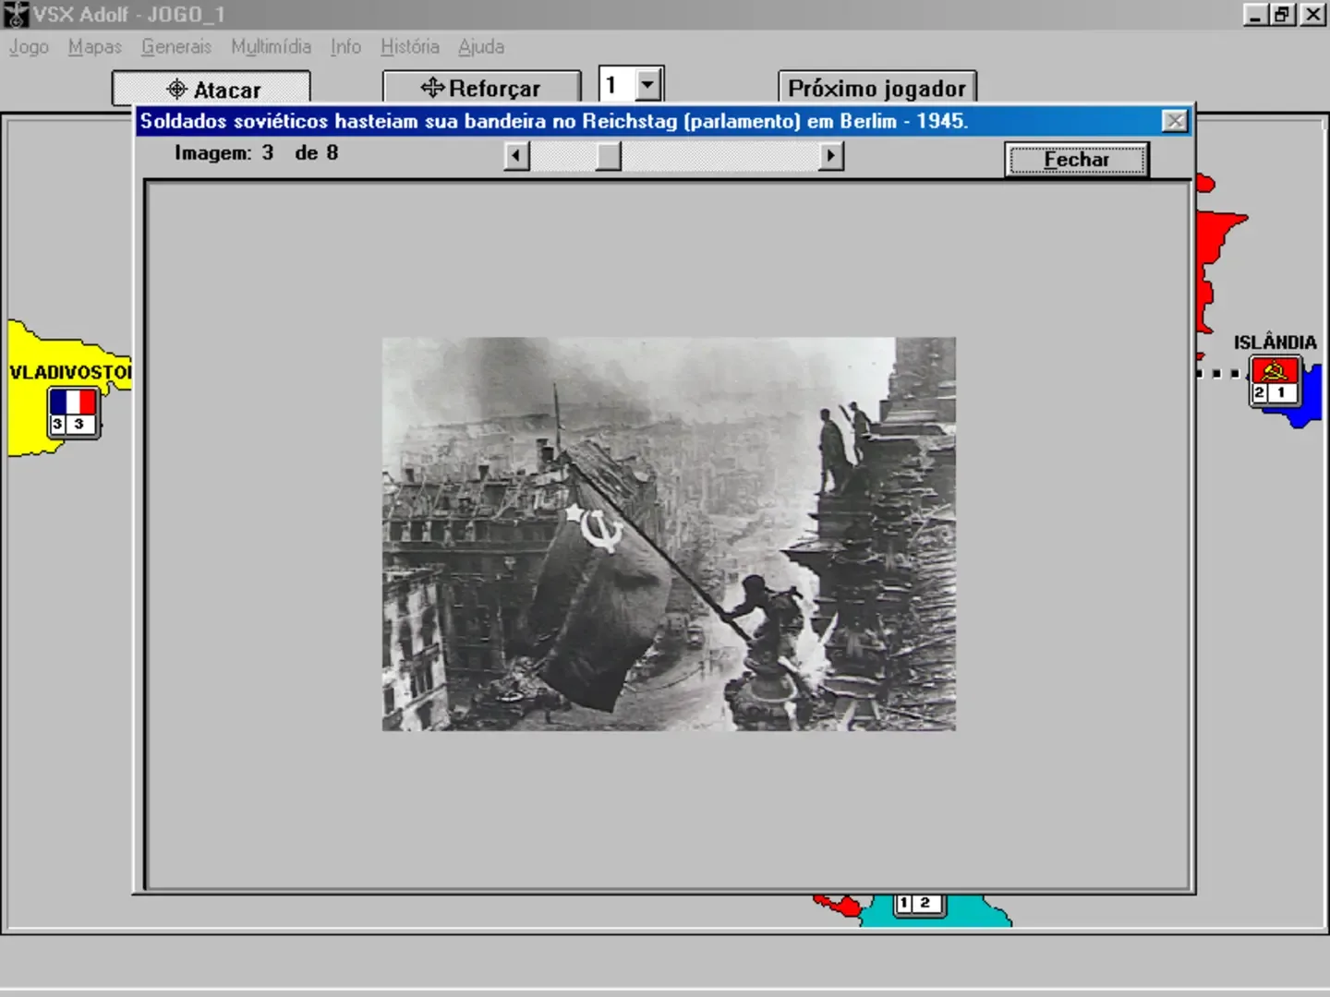Image resolution: width=1330 pixels, height=997 pixels.
Task: Click the Reichstag flag photograph
Action: pyautogui.click(x=668, y=534)
